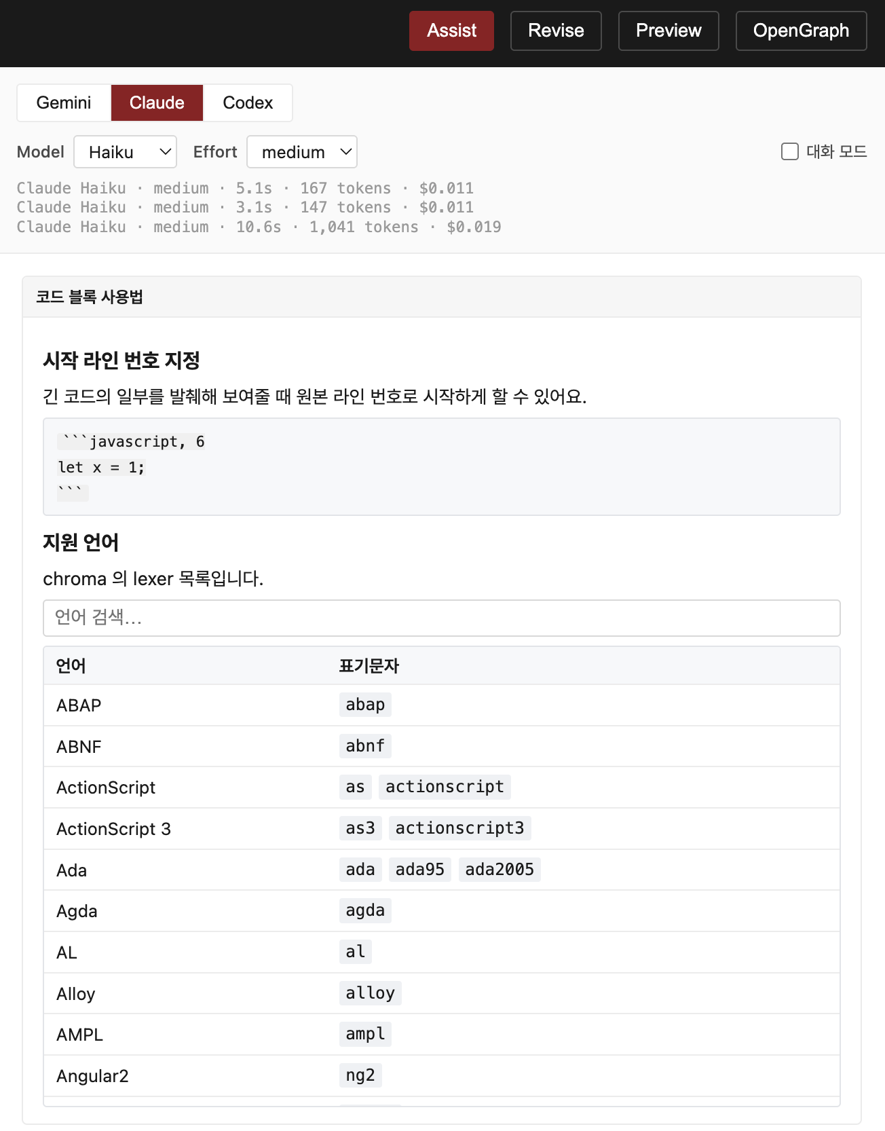
Task: Click the ampl code tag
Action: (x=365, y=1034)
